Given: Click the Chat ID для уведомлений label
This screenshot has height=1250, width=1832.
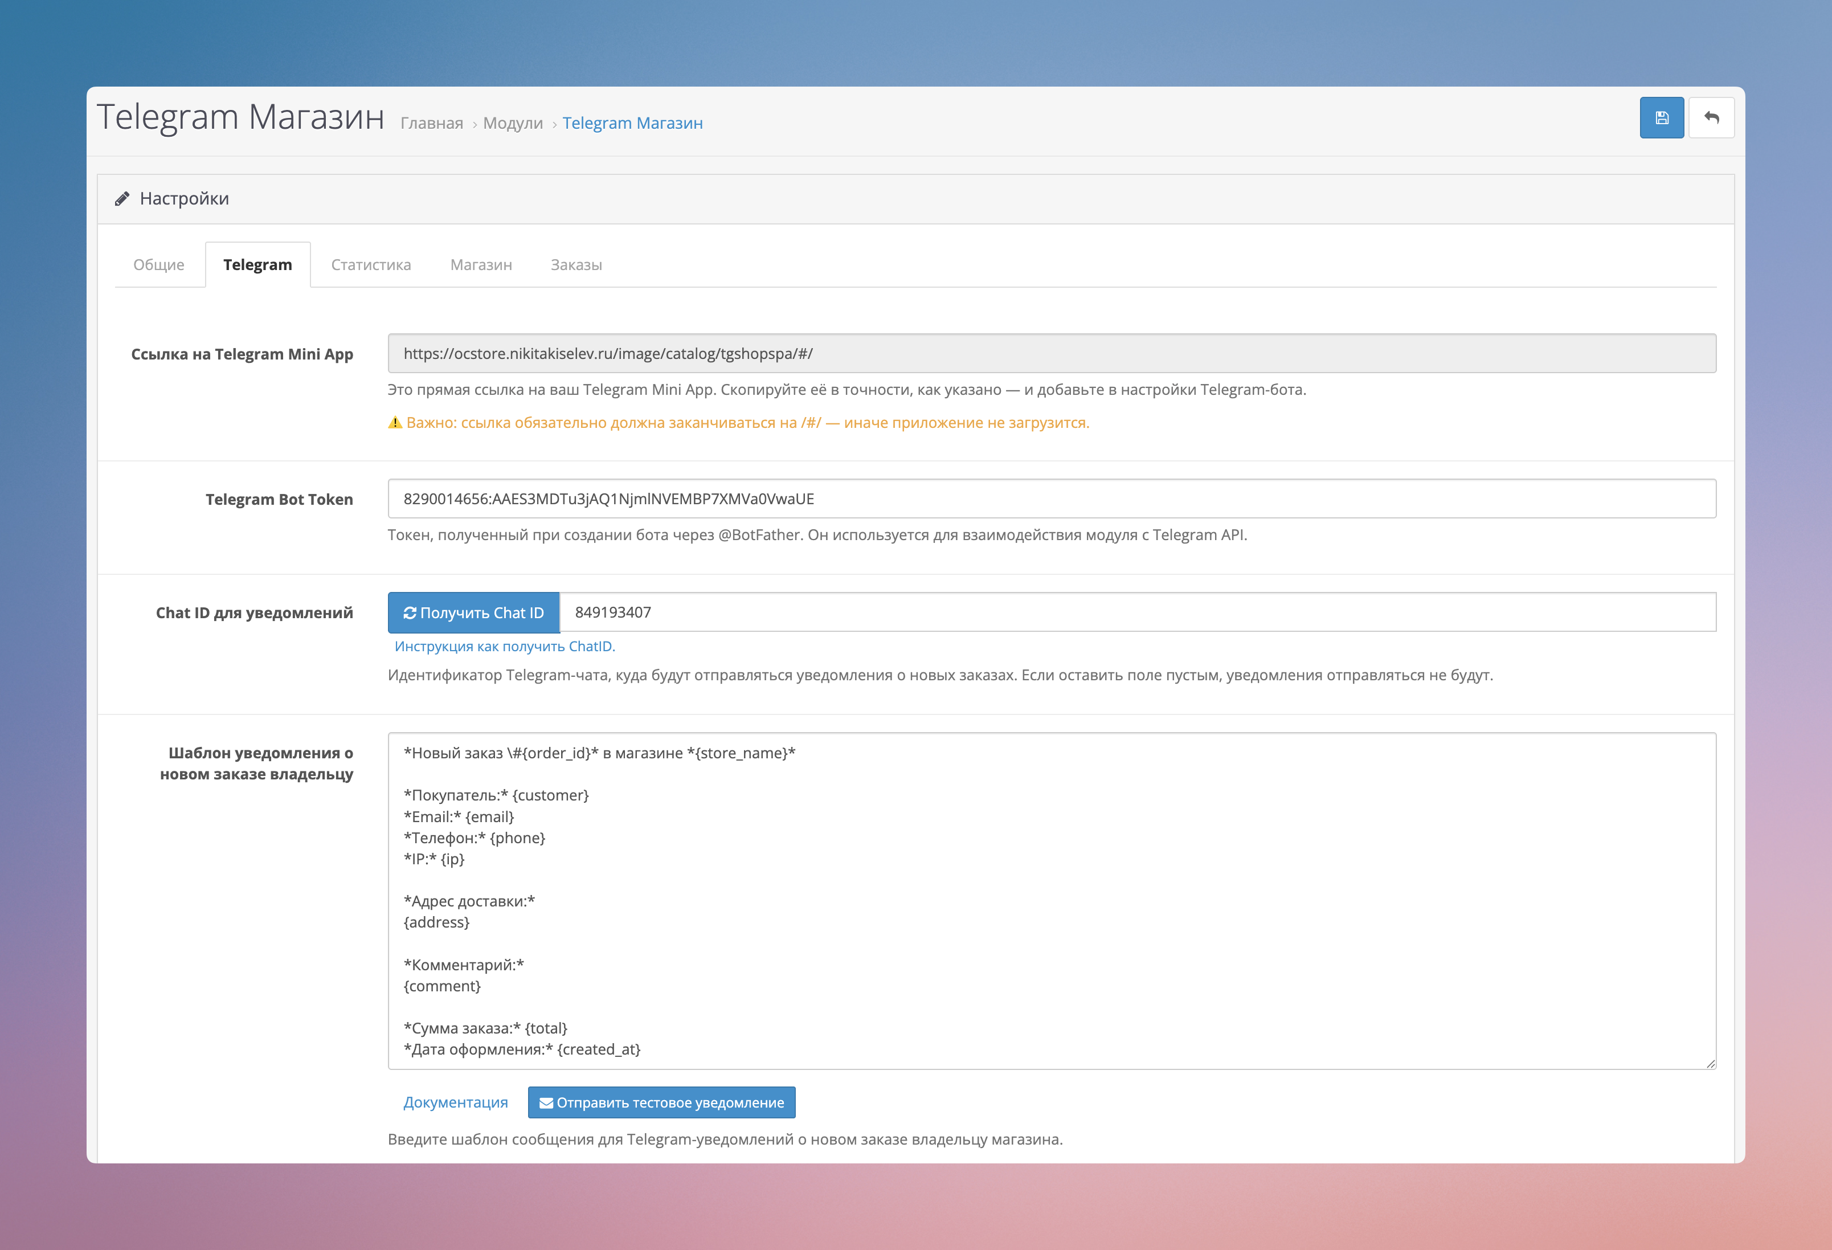Looking at the screenshot, I should [x=254, y=613].
